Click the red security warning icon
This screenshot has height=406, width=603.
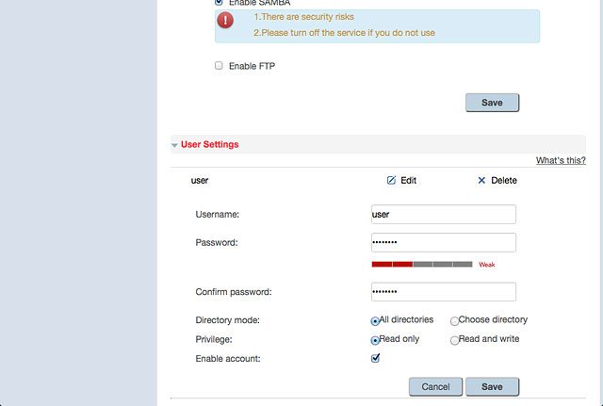click(225, 20)
